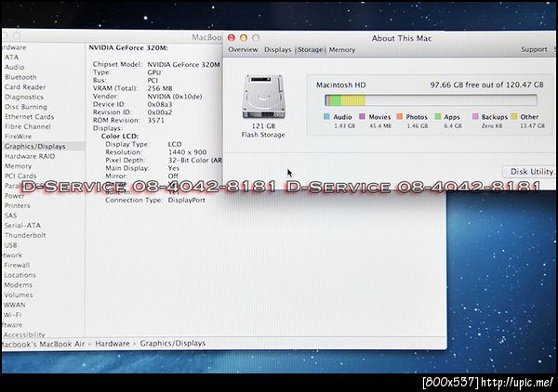Select Accessibility in the software section
This screenshot has width=558, height=392.
click(x=24, y=334)
